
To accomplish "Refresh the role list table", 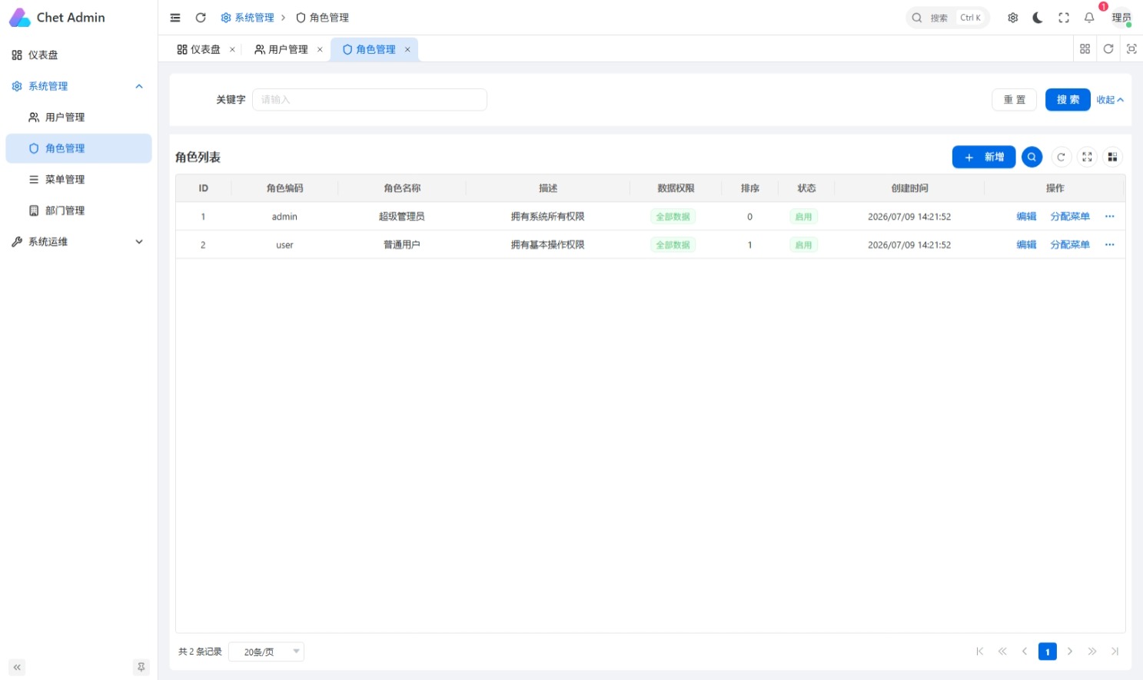I will [x=1061, y=157].
